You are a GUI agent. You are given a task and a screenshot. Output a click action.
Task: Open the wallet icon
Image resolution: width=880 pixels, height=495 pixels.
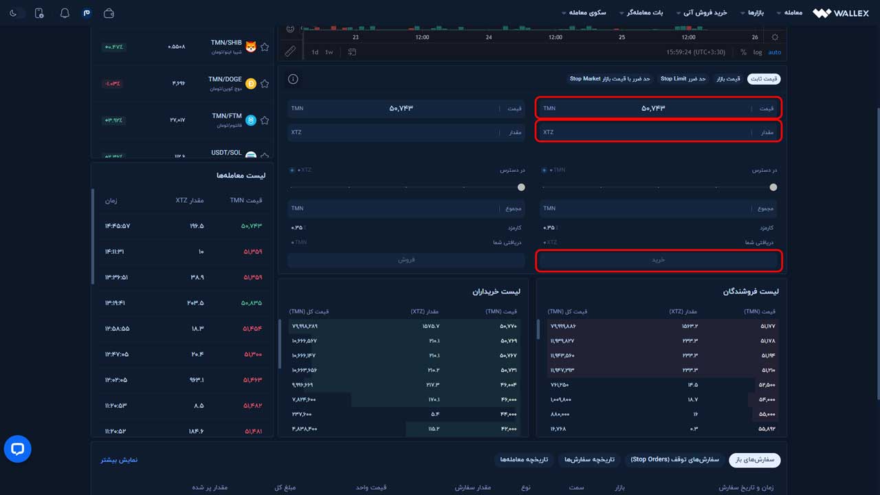tap(109, 13)
